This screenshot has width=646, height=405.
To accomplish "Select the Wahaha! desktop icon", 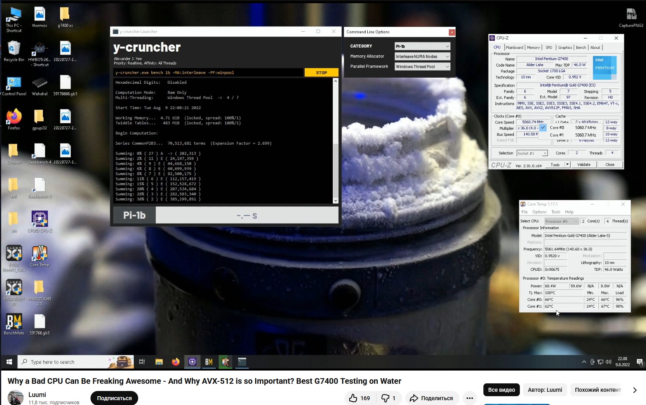I will [x=40, y=85].
